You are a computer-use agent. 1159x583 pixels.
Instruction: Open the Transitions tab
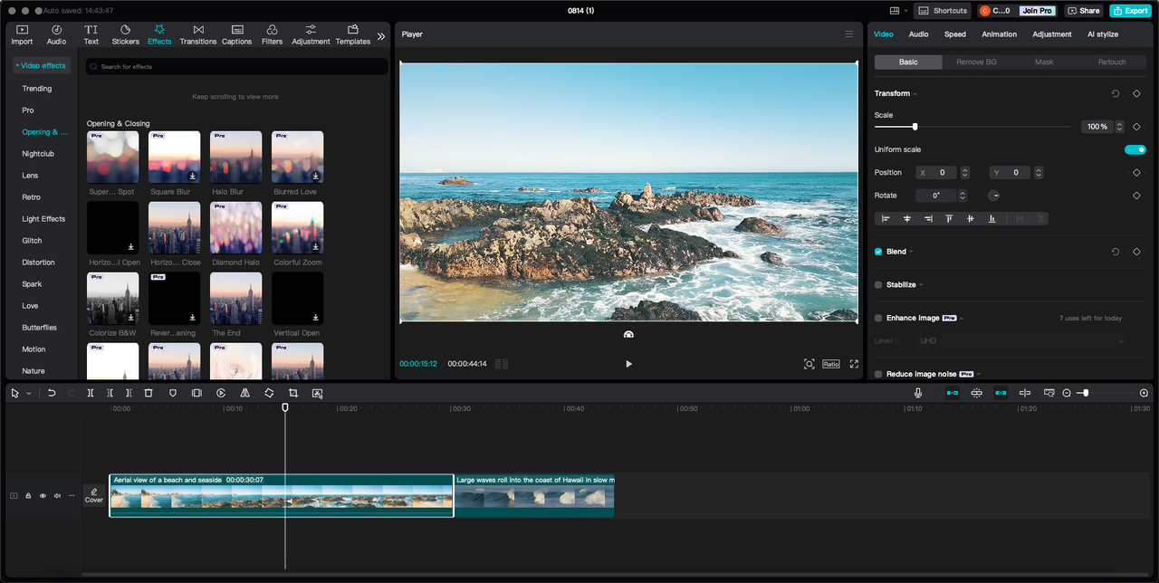click(197, 34)
